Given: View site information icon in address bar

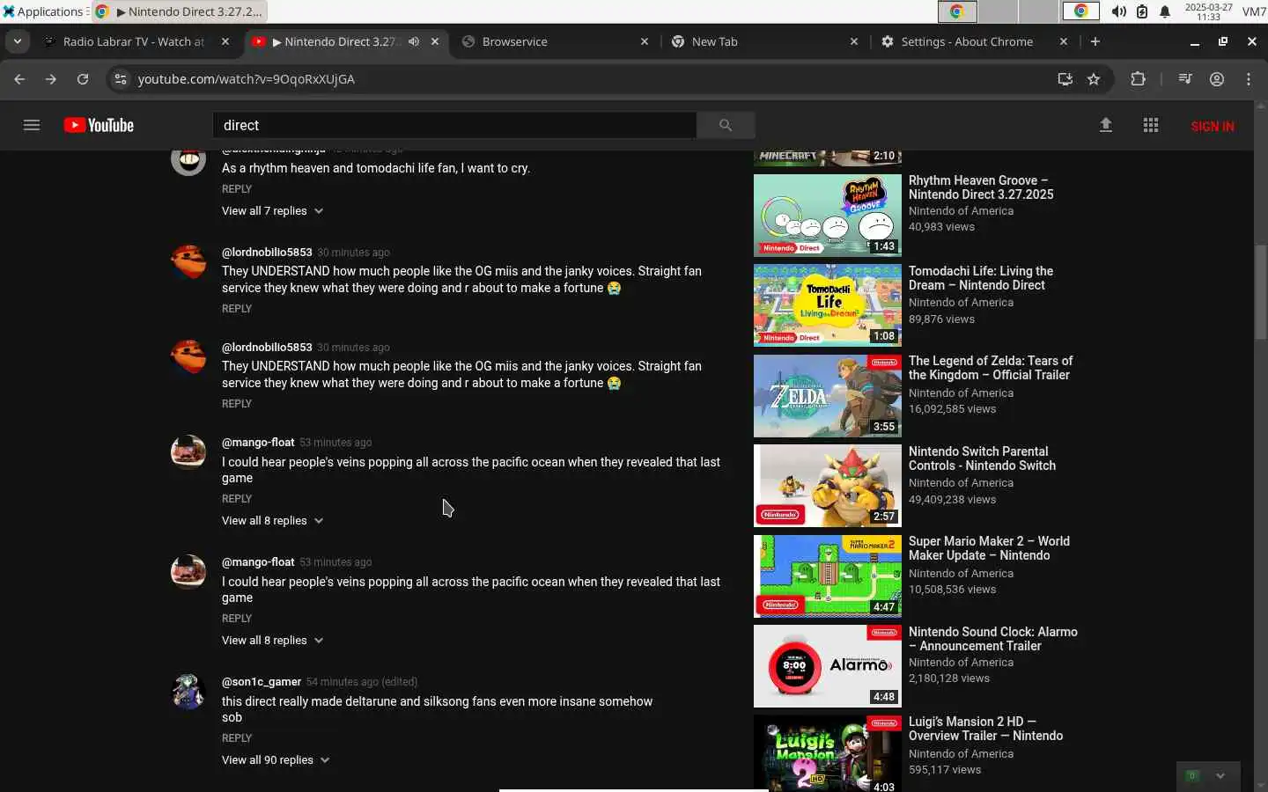Looking at the screenshot, I should point(121,79).
